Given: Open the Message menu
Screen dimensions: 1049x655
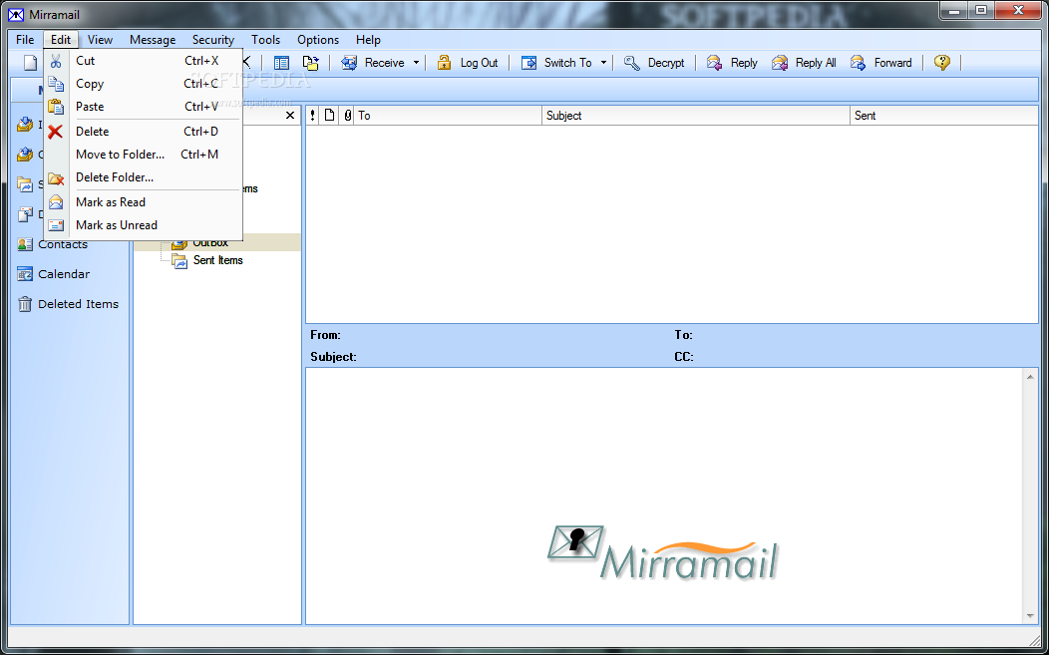Looking at the screenshot, I should point(153,40).
